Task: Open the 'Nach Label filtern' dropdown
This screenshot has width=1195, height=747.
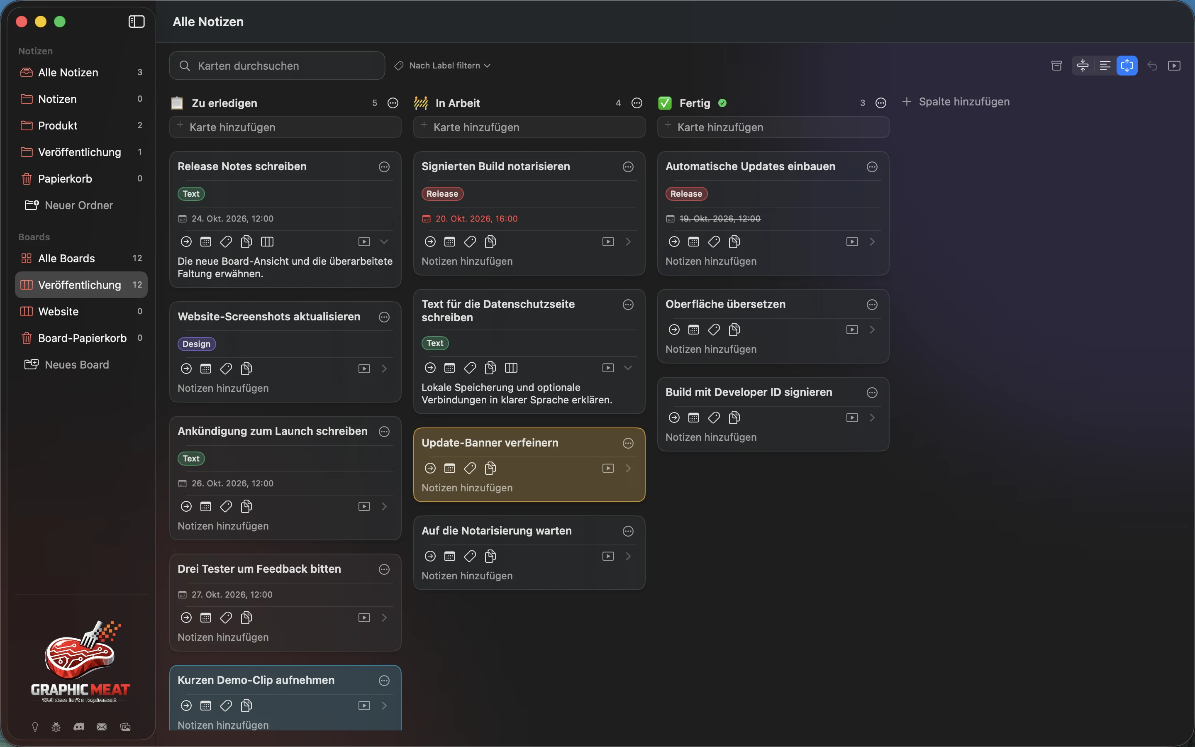Action: 442,66
